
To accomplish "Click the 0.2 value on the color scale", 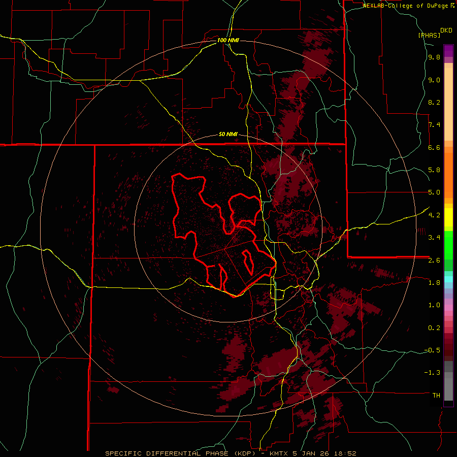I will click(434, 328).
